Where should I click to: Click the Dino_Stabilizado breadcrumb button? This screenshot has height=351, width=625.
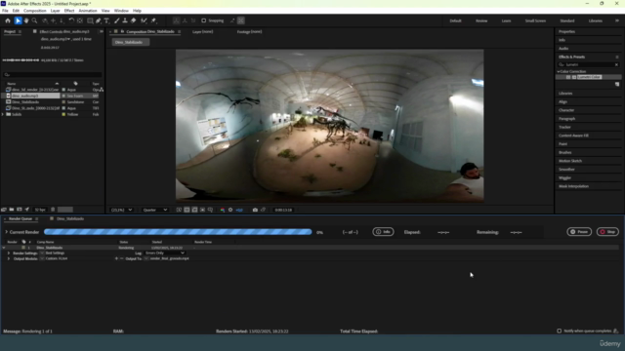click(130, 42)
